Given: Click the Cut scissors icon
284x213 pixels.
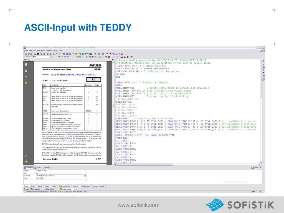Looking at the screenshot, I should [103, 57].
